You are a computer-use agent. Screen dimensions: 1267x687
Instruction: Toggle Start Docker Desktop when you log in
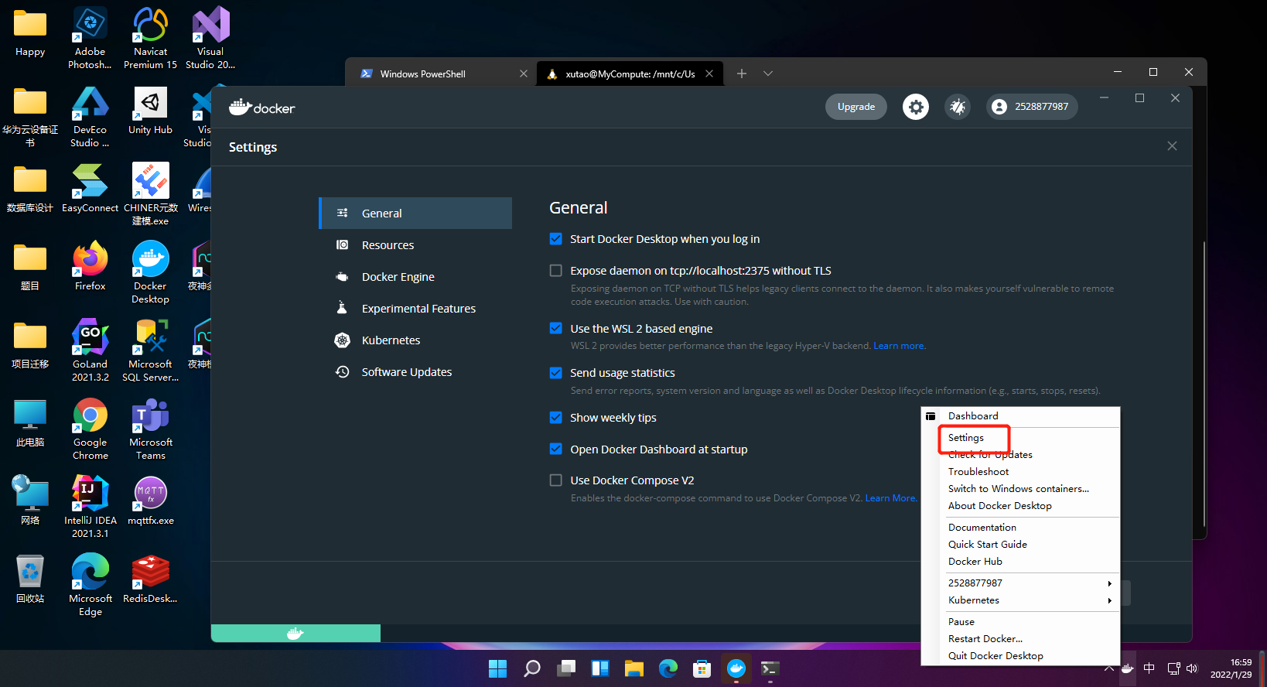(555, 239)
